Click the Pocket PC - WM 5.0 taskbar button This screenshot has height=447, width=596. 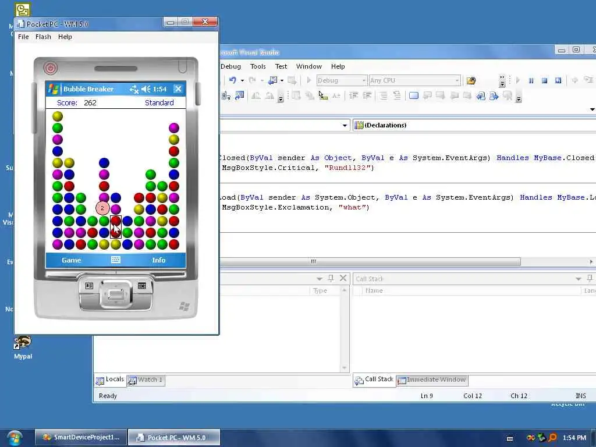point(173,438)
